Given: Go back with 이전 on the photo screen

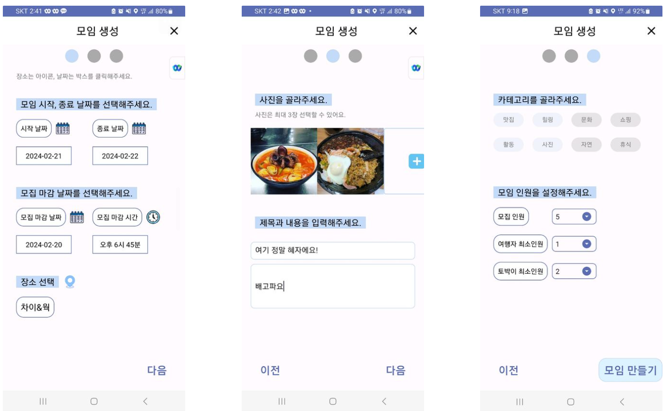Looking at the screenshot, I should (x=270, y=370).
